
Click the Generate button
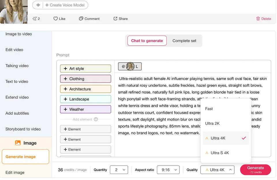tap(255, 170)
